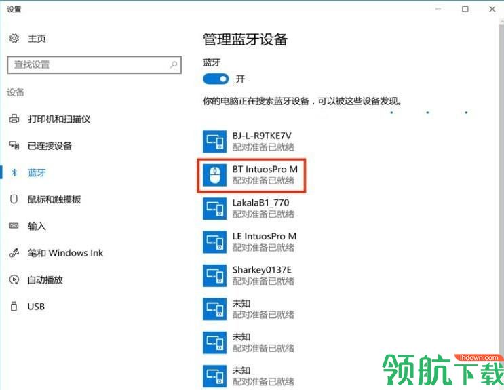The width and height of the screenshot is (504, 390).
Task: Click the search magnifier icon
Action: (173, 64)
